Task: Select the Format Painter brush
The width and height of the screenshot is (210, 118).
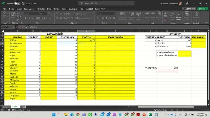Action: point(18,20)
